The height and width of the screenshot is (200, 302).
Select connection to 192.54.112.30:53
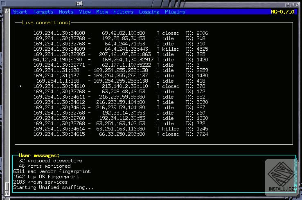point(121,118)
